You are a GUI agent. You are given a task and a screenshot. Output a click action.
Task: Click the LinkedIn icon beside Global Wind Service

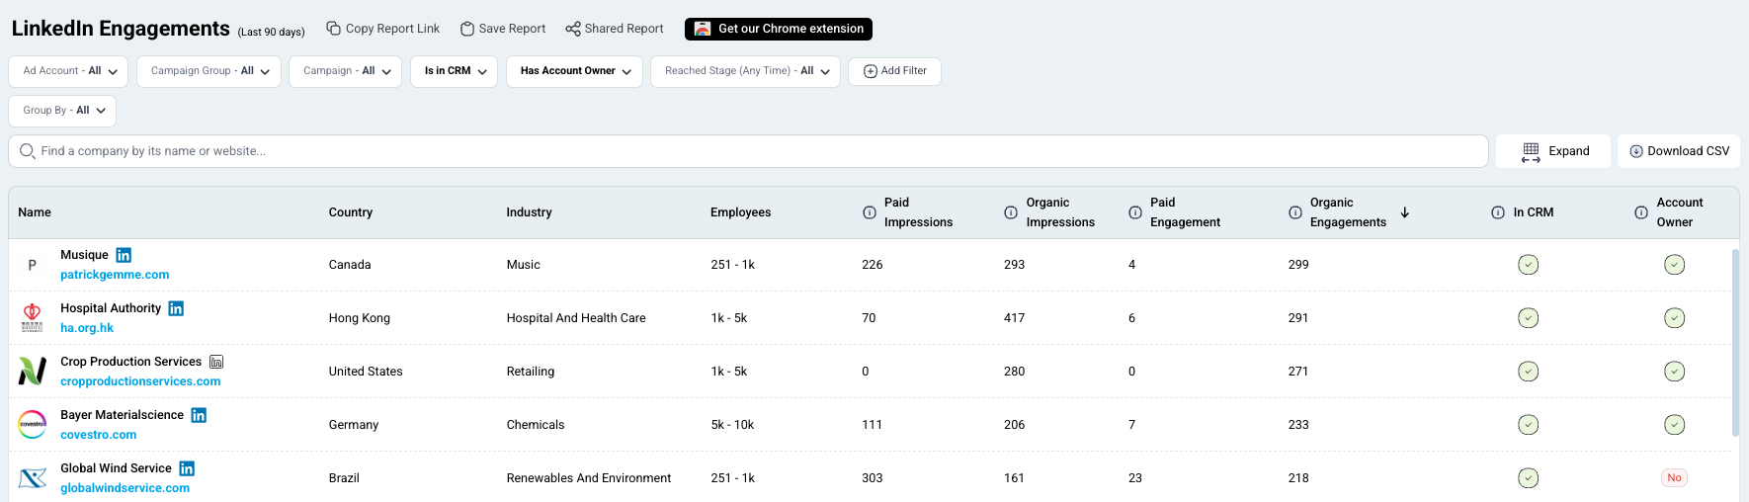187,468
